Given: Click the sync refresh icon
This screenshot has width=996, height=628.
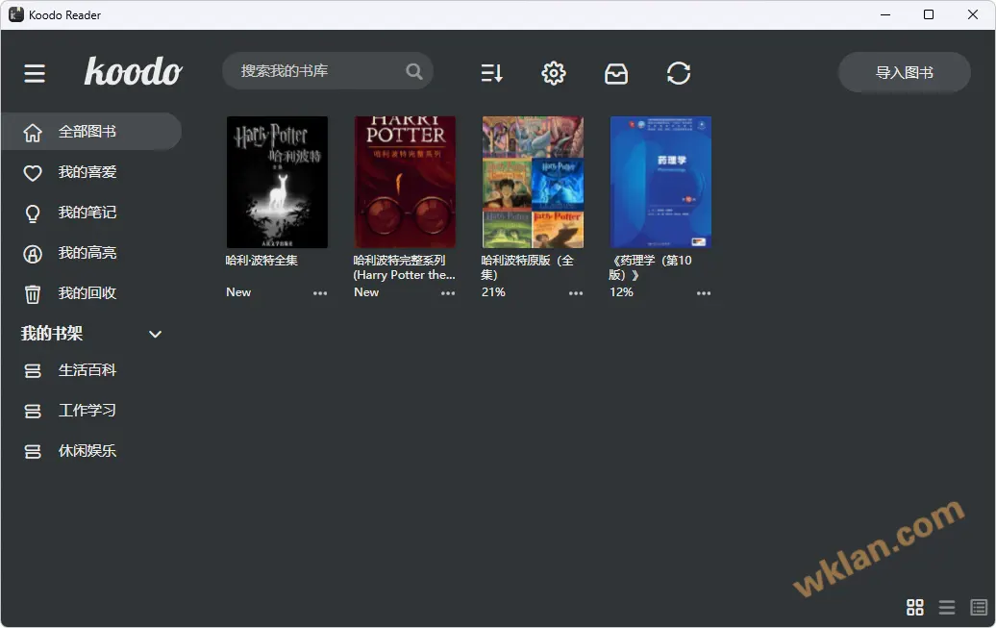Looking at the screenshot, I should point(679,73).
